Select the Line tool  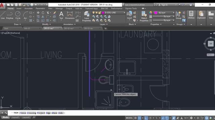[x=3, y=15]
